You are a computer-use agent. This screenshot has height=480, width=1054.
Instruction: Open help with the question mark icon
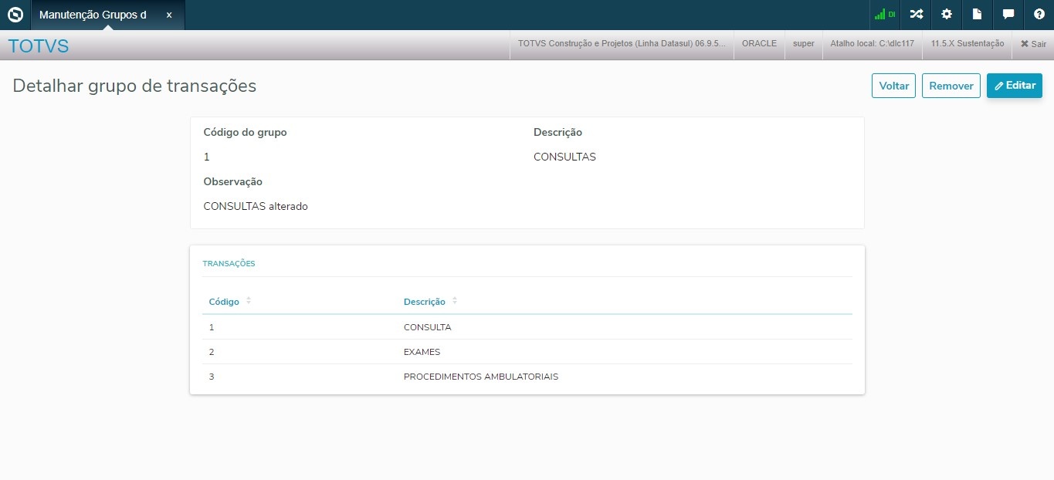pyautogui.click(x=1039, y=15)
